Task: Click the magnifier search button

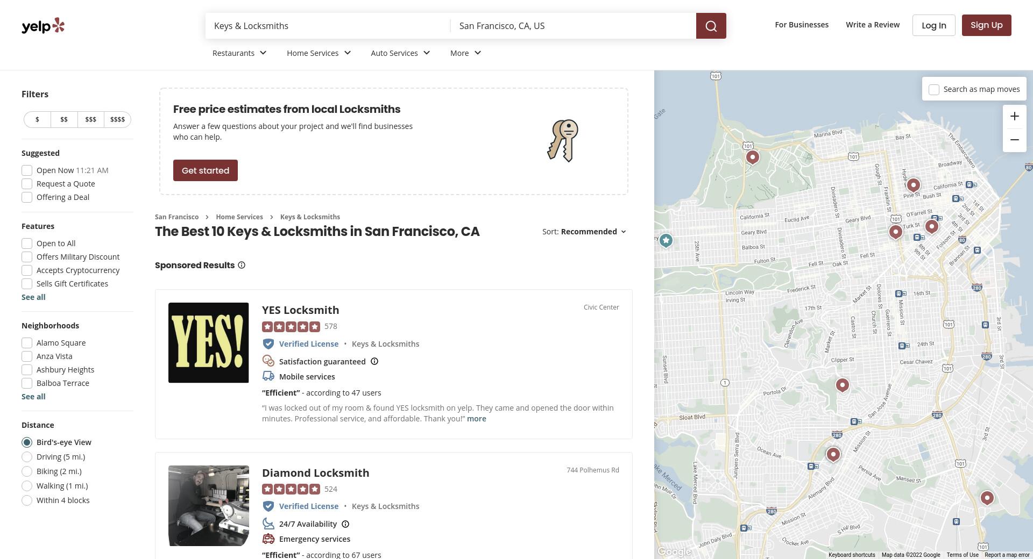Action: (711, 26)
